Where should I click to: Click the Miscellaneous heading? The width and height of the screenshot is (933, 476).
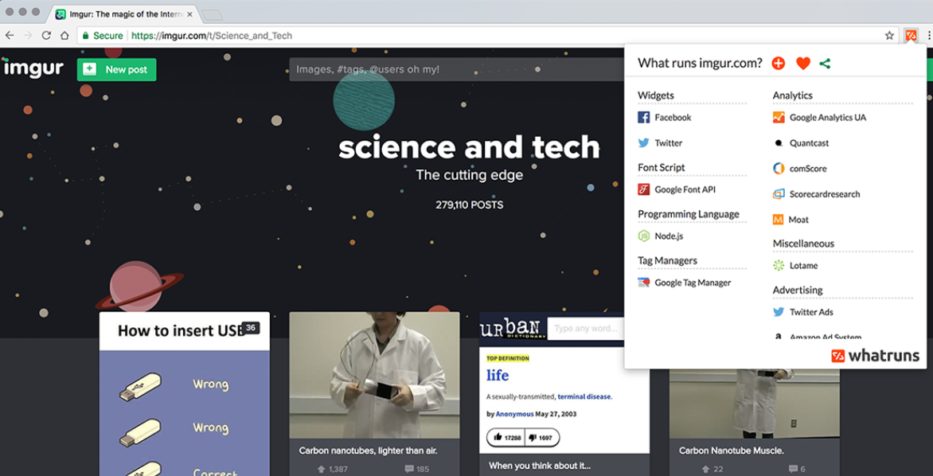(803, 244)
